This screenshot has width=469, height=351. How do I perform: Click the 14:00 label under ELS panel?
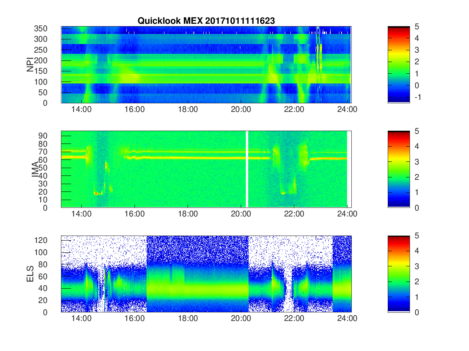click(81, 319)
